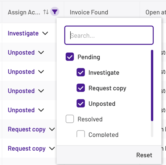Sort the Assign Action column using arrows icon
Screen dimensions: 166x165
click(46, 12)
